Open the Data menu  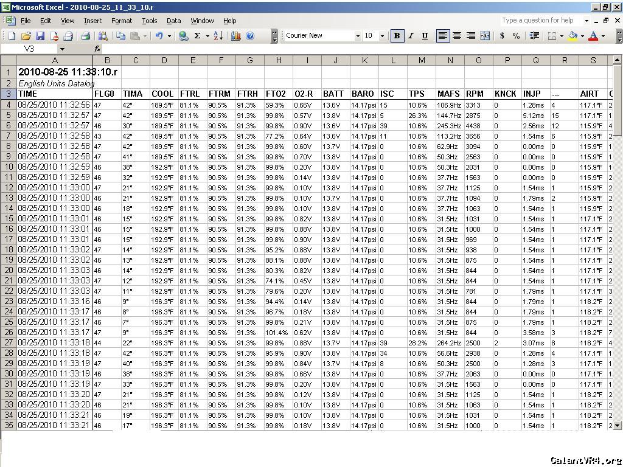[x=173, y=21]
